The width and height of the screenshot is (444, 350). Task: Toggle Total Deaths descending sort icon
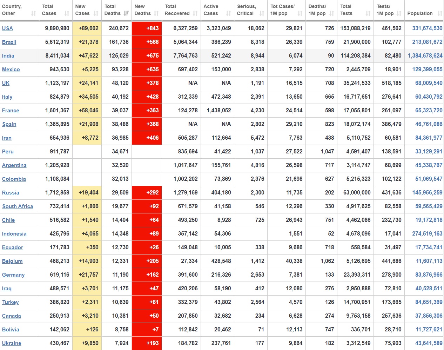[x=126, y=14]
